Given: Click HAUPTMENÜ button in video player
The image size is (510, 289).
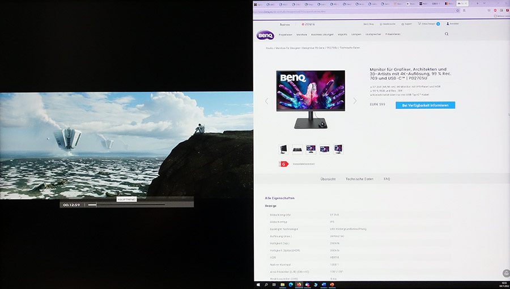Looking at the screenshot, I should click(x=126, y=199).
